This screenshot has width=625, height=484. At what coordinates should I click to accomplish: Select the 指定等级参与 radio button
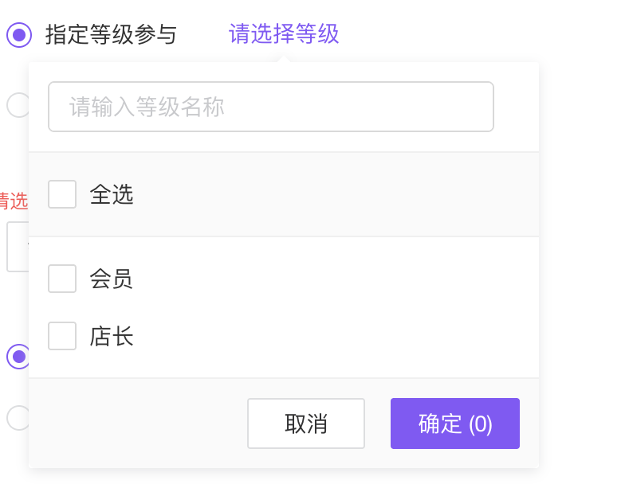tap(19, 35)
